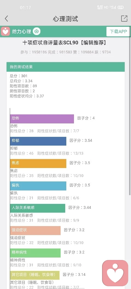The height and width of the screenshot is (289, 131).
Task: Click the 下载APP button
Action: pos(118,31)
